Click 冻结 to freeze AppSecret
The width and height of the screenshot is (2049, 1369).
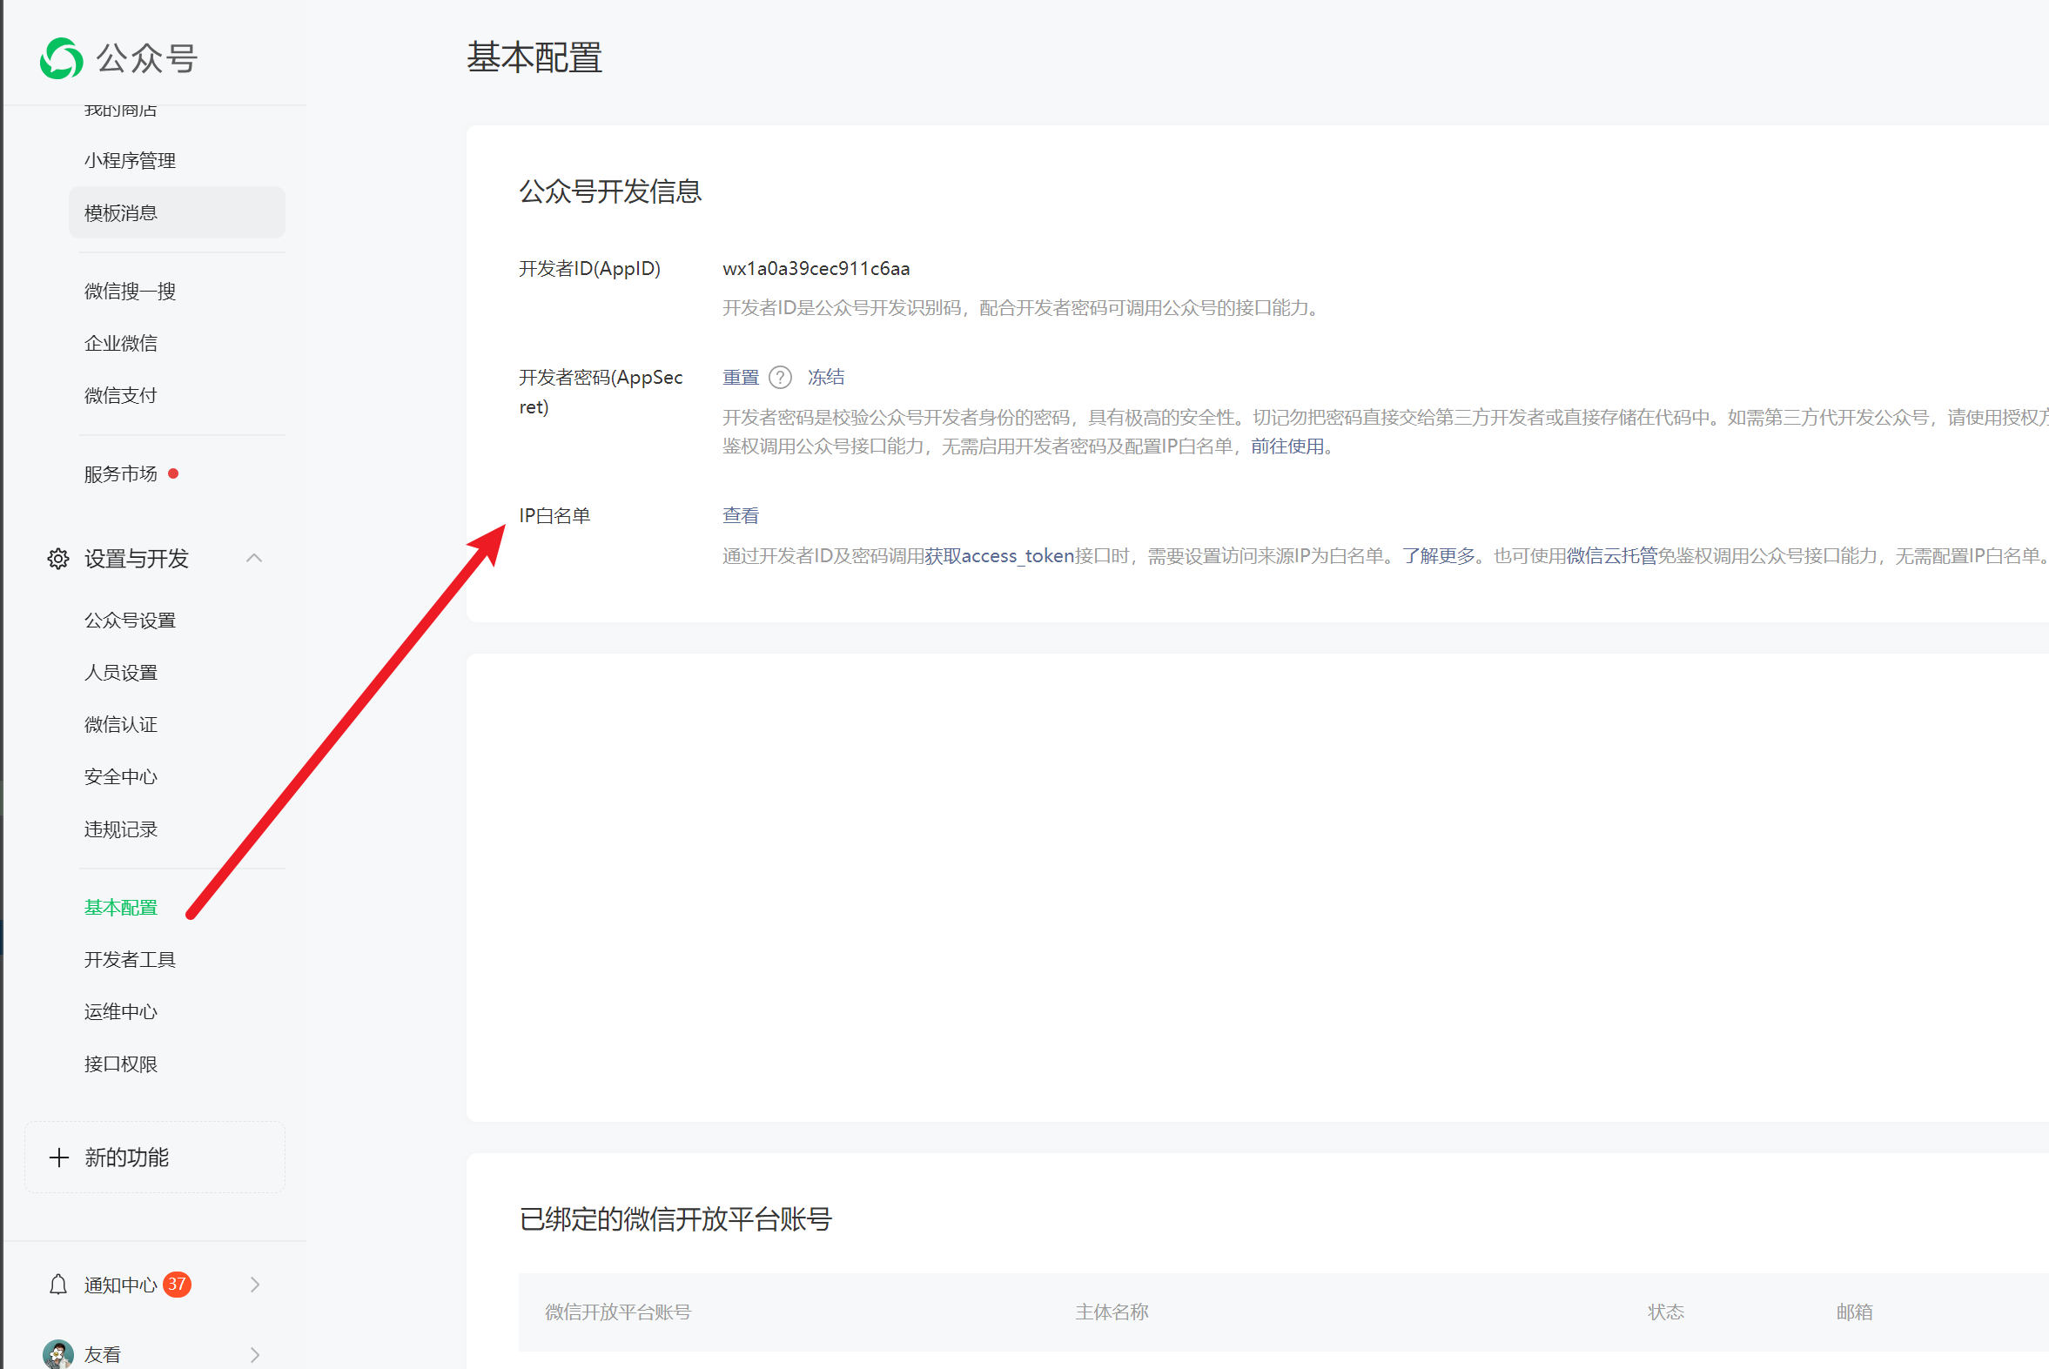coord(826,377)
